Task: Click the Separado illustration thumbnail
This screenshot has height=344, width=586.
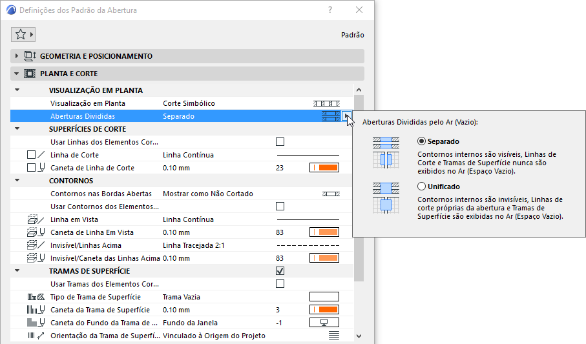Action: click(386, 153)
